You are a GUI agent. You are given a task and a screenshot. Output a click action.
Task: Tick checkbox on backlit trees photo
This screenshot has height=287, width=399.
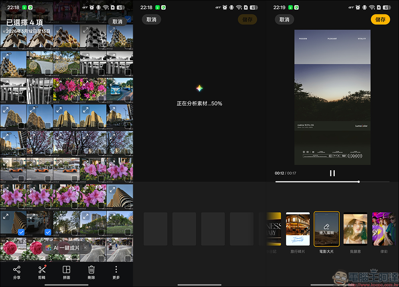point(75,232)
